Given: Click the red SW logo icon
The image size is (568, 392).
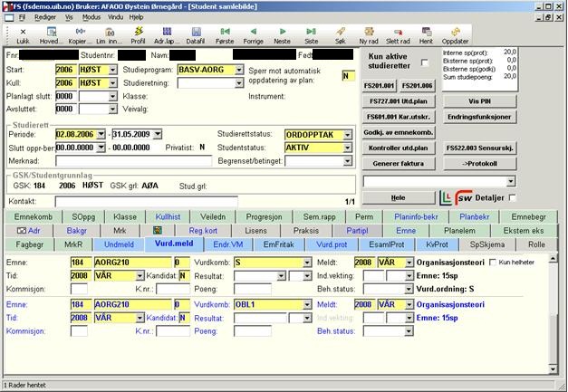Looking at the screenshot, I should (x=464, y=197).
